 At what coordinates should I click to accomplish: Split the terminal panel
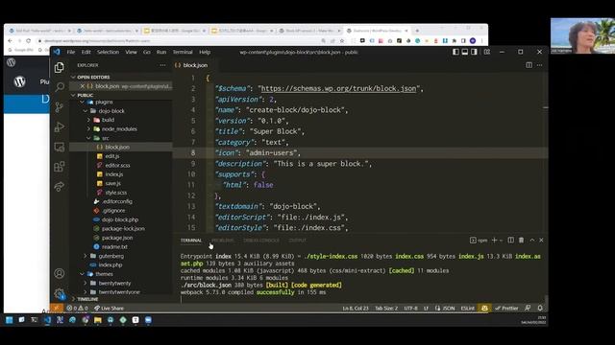pos(510,241)
